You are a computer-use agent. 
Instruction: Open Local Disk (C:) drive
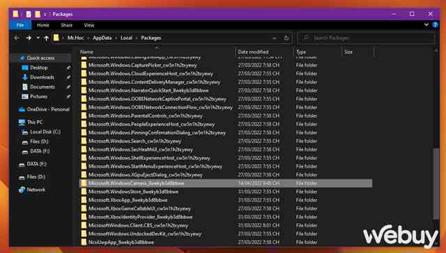[45, 132]
